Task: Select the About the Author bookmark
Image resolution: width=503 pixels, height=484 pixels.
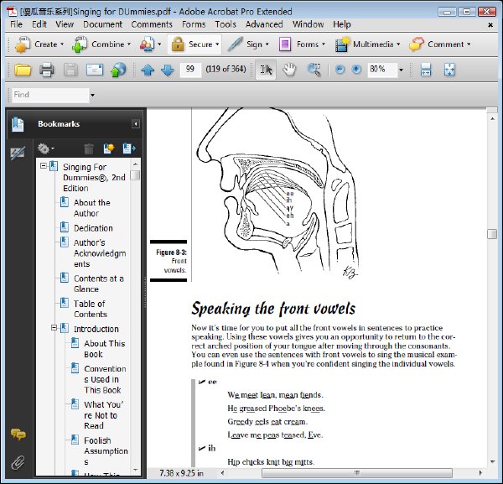Action: pyautogui.click(x=91, y=208)
